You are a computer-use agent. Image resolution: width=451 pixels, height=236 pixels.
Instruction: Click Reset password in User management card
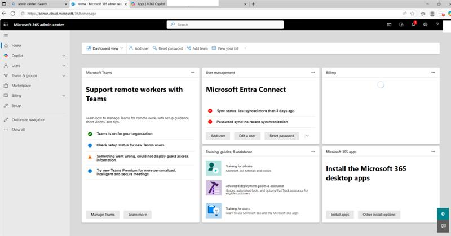[282, 136]
